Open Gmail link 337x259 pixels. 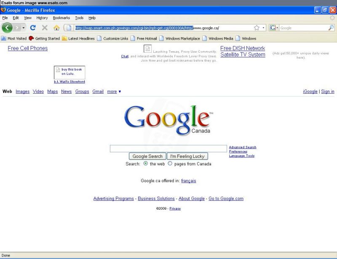(98, 92)
